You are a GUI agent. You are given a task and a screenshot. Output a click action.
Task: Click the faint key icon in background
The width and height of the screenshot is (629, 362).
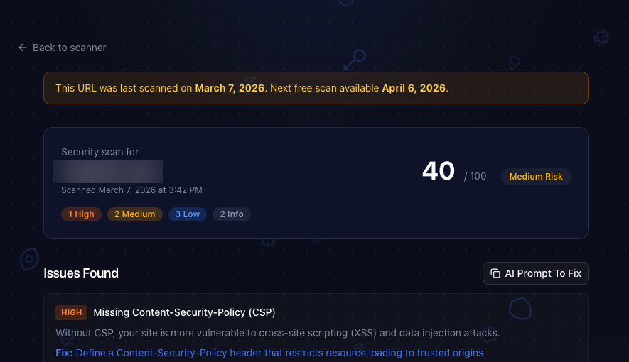(354, 59)
